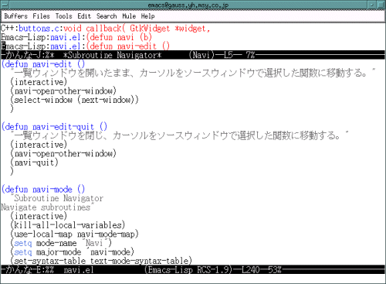Click the kill-all-local-variables line
This screenshot has width=386, height=284.
[x=68, y=225]
